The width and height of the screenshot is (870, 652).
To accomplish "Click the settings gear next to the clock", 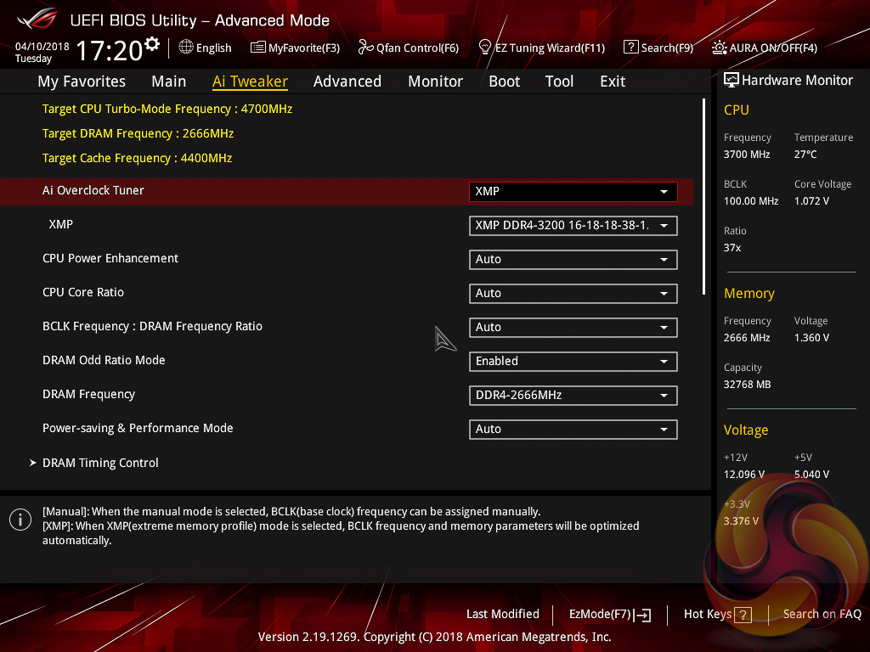I will tap(151, 44).
